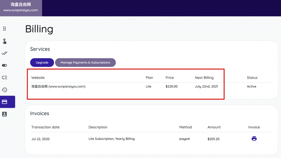Viewport: 281px width, 158px height.
Task: Select the billing credit card icon
Action: pos(4,102)
